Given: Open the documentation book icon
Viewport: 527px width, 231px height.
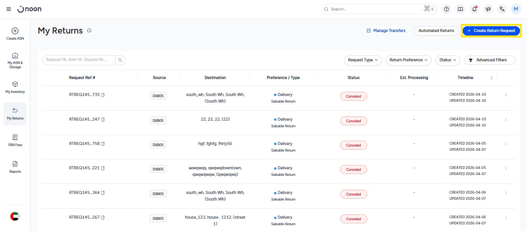Looking at the screenshot, I should coord(460,9).
